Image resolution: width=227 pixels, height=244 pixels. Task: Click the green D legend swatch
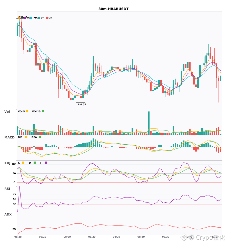tap(35, 163)
